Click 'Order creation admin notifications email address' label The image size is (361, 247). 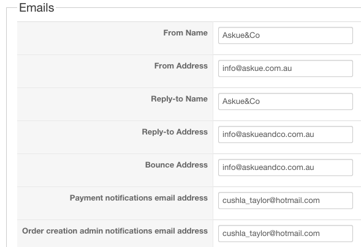115,231
